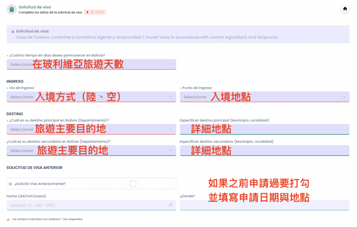Click the red error icon next to Solicitó Visa Anteriormente
The height and width of the screenshot is (227, 357).
coord(10,184)
